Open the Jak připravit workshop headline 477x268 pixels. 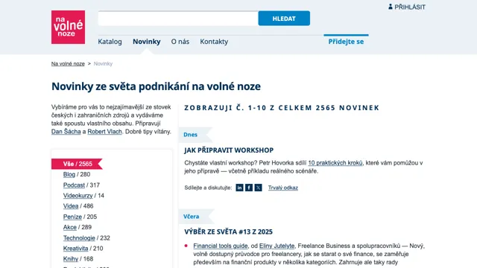click(x=229, y=150)
